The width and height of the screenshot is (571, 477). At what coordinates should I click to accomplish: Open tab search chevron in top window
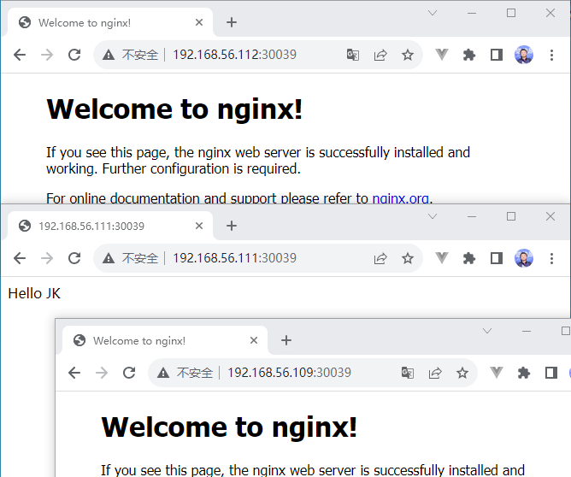(433, 13)
